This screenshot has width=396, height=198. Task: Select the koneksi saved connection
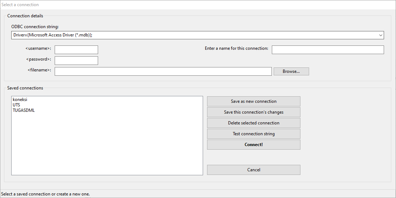tap(20, 100)
